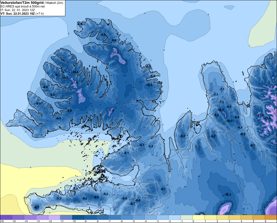Click legend swatch between -6 and -5
The image size is (277, 223).
(126, 217)
